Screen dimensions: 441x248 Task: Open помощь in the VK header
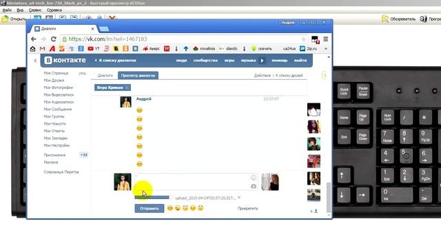click(280, 61)
